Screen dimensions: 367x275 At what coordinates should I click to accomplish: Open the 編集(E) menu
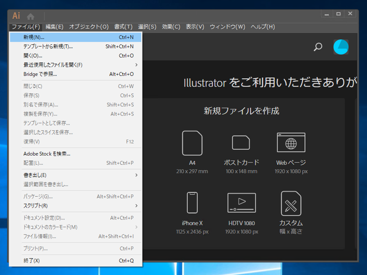pos(54,27)
